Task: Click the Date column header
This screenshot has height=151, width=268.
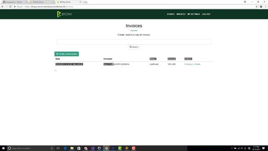Action: [58, 59]
